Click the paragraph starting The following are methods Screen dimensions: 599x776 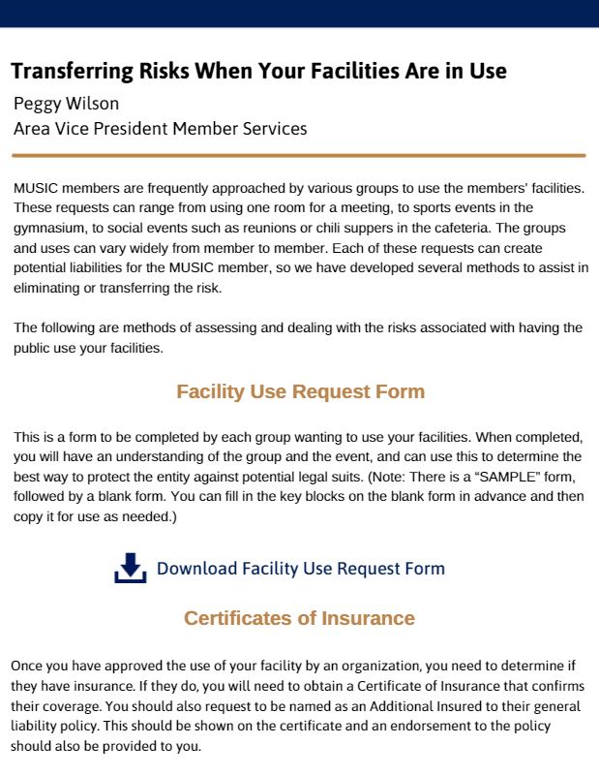298,338
